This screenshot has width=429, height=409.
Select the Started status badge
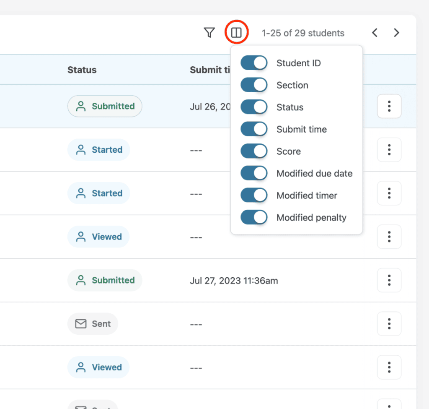click(99, 150)
